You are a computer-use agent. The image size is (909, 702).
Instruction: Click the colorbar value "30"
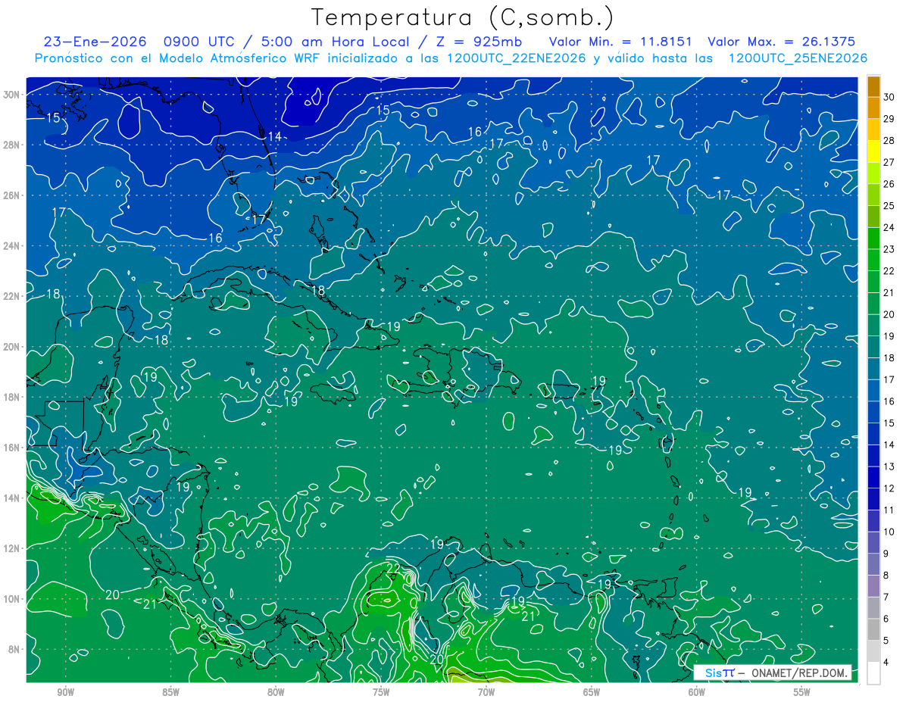[x=889, y=96]
